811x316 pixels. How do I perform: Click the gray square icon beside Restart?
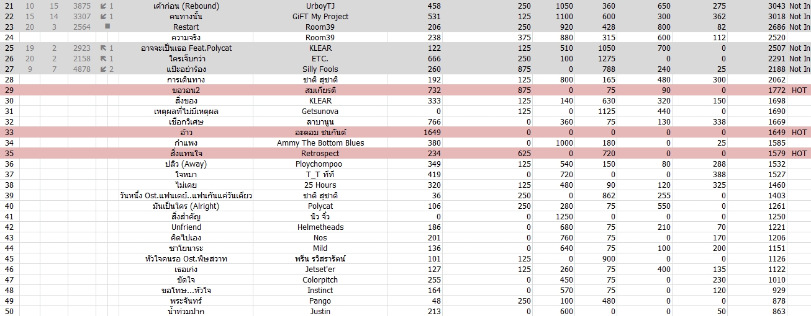(107, 27)
